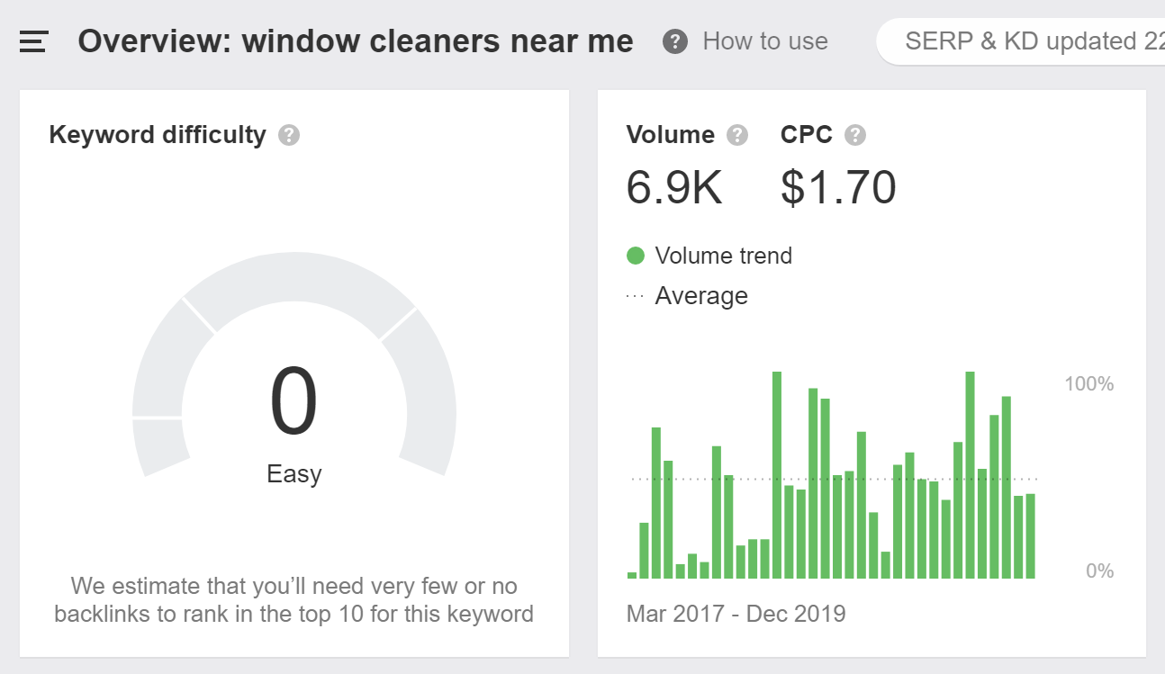The image size is (1165, 674).
Task: Click the keyword difficulty score 0
Action: pos(294,402)
